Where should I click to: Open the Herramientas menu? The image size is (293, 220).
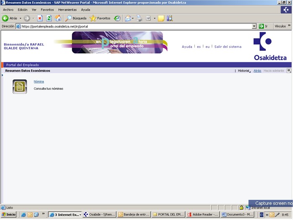[x=68, y=9]
